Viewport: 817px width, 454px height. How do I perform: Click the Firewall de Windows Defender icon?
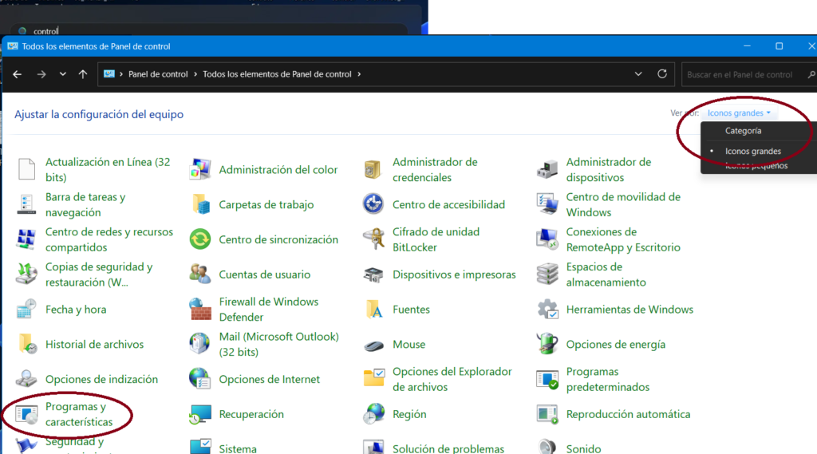tap(199, 310)
